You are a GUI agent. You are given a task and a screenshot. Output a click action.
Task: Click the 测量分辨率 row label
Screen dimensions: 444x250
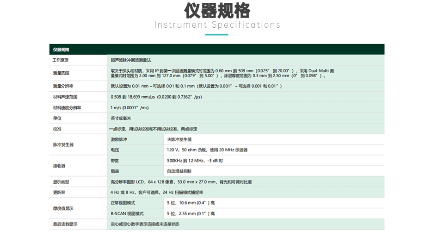coord(63,86)
